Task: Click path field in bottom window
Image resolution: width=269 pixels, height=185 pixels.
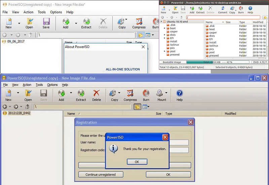Action: click(x=83, y=107)
